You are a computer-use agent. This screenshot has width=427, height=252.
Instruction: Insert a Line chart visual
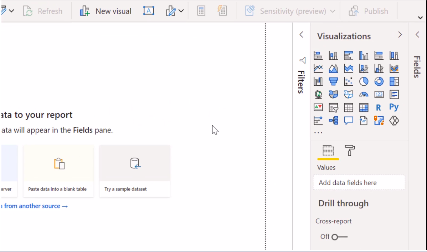[318, 69]
